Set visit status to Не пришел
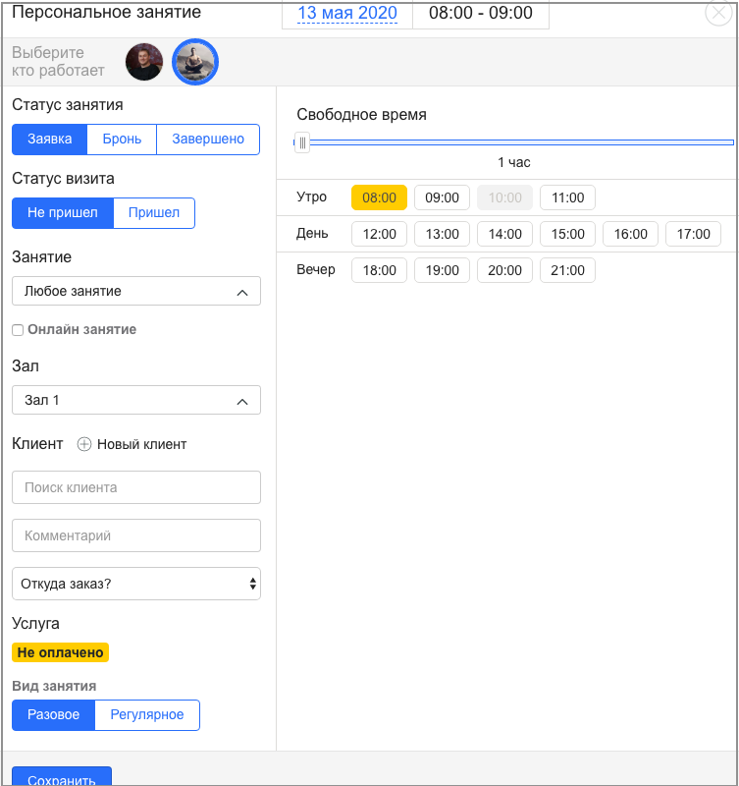 (63, 213)
